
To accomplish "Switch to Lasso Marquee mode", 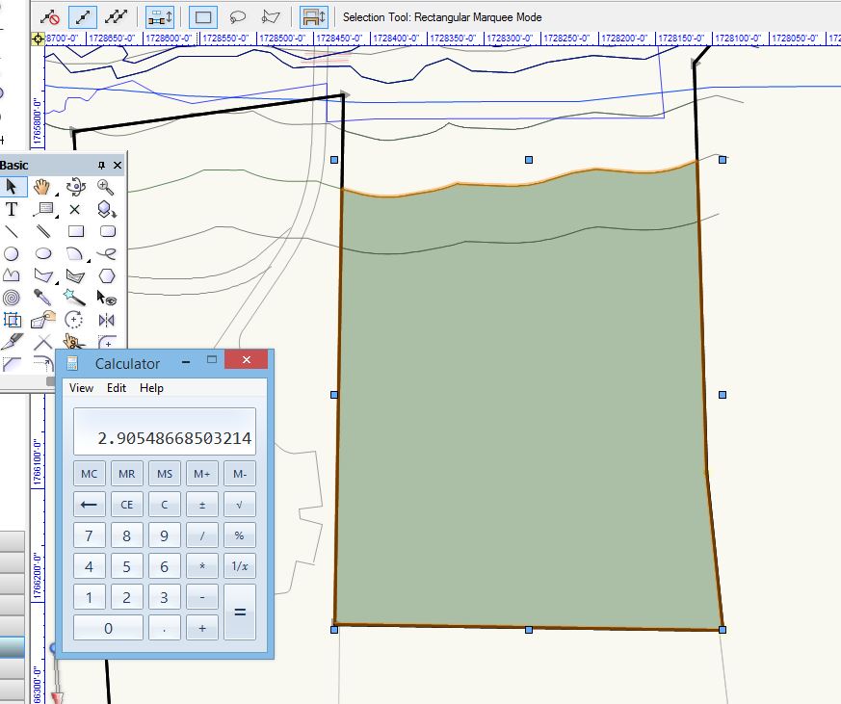I will click(237, 16).
